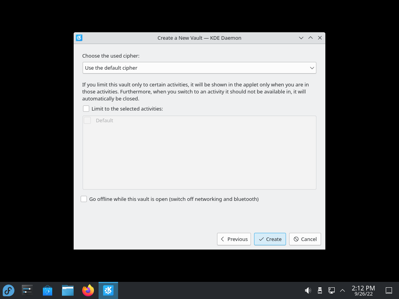Image resolution: width=399 pixels, height=299 pixels.
Task: Click the Choose the used cipher label
Action: [x=111, y=56]
